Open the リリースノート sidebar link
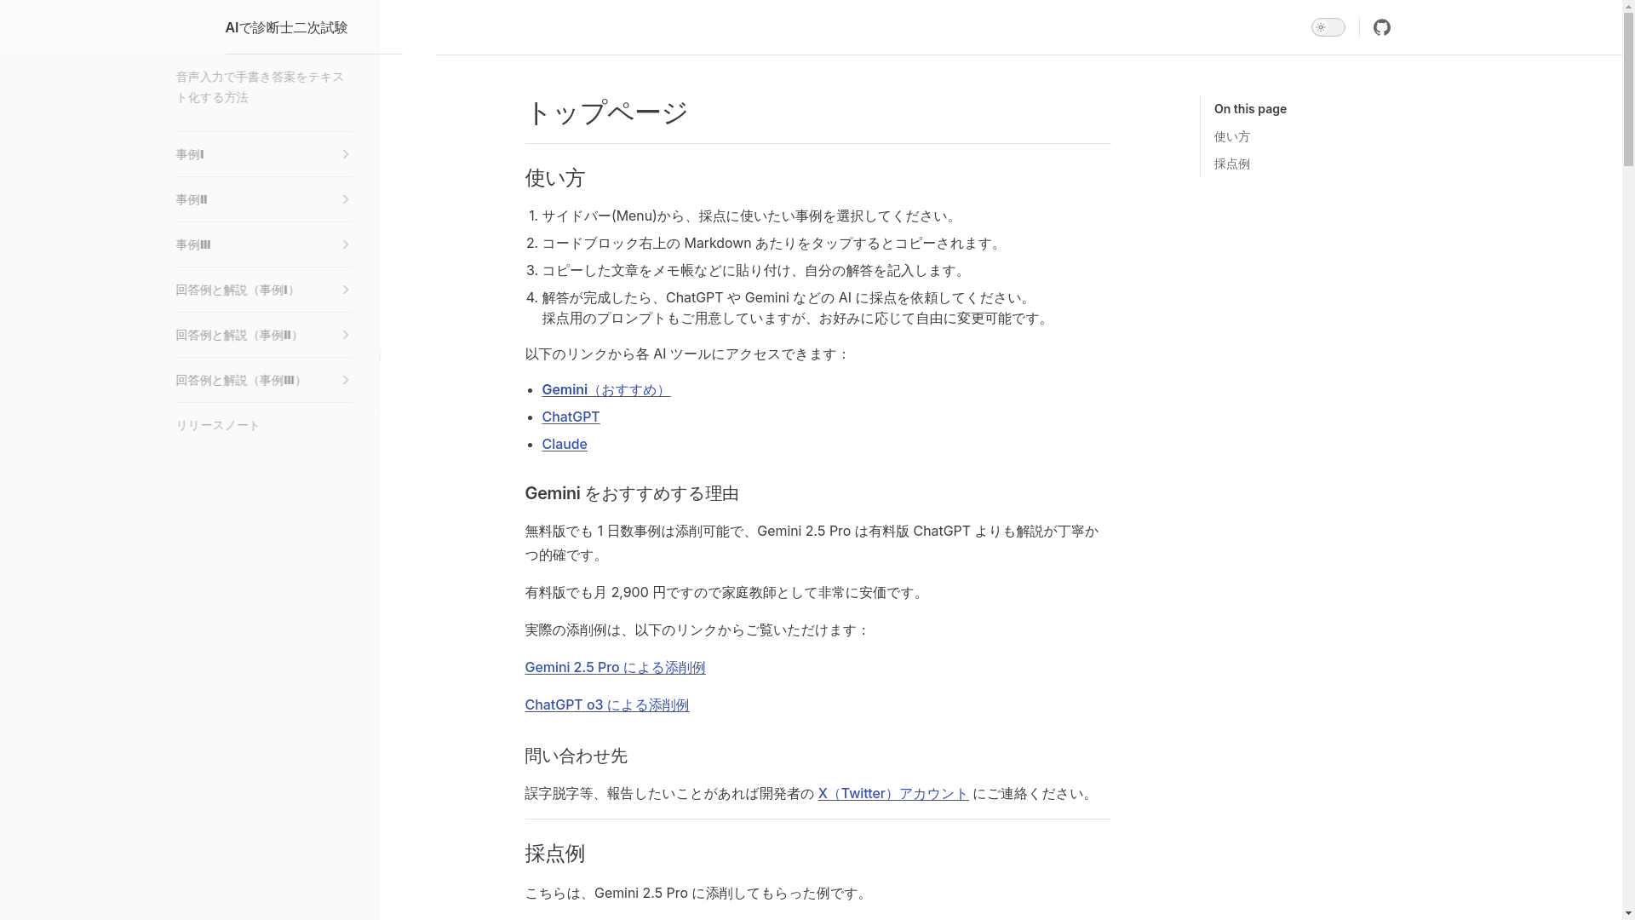The height and width of the screenshot is (920, 1635). pyautogui.click(x=217, y=425)
